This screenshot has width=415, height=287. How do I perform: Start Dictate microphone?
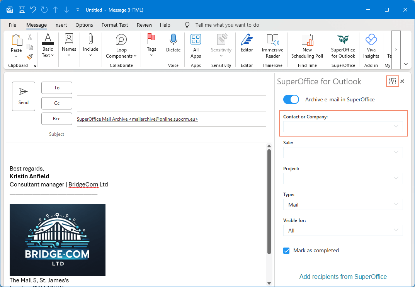173,43
